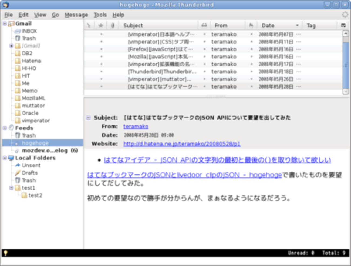Click the star column header icon
This screenshot has width=351, height=266.
click(x=101, y=26)
